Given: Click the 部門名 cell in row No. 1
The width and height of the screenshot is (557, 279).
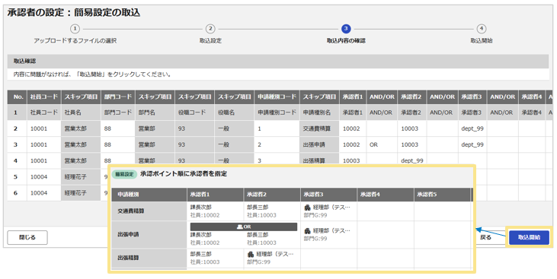Looking at the screenshot, I should pos(155,113).
